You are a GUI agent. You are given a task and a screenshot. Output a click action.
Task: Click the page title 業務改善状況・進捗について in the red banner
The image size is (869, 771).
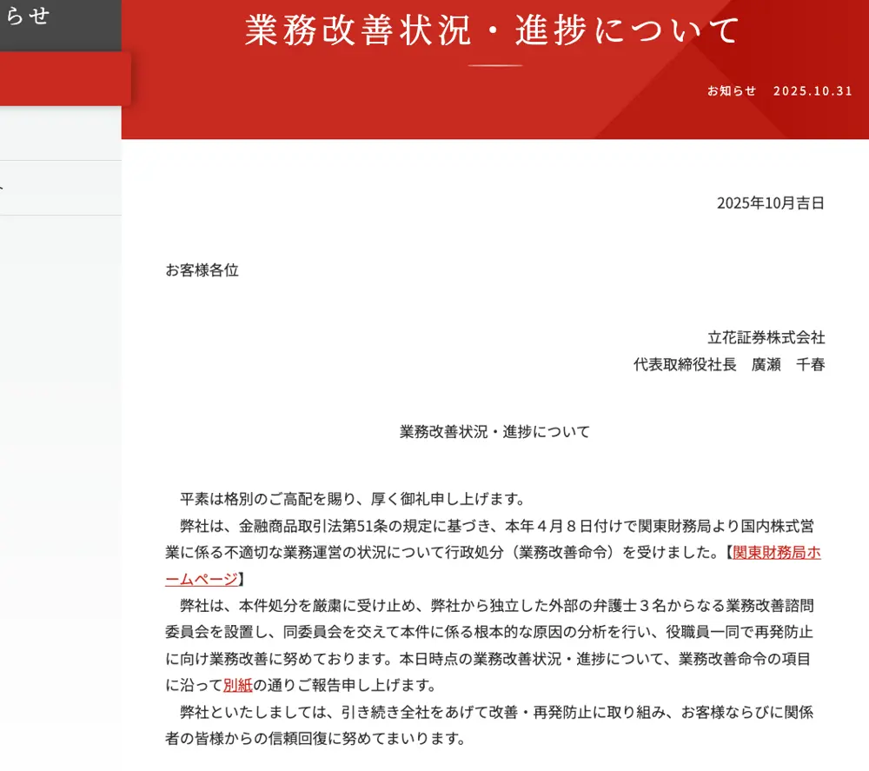492,30
